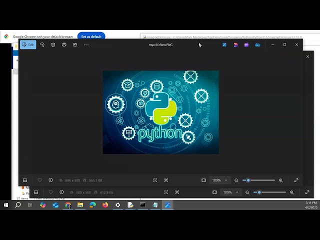Favorite the image in the 500 x 500 window

51,192
